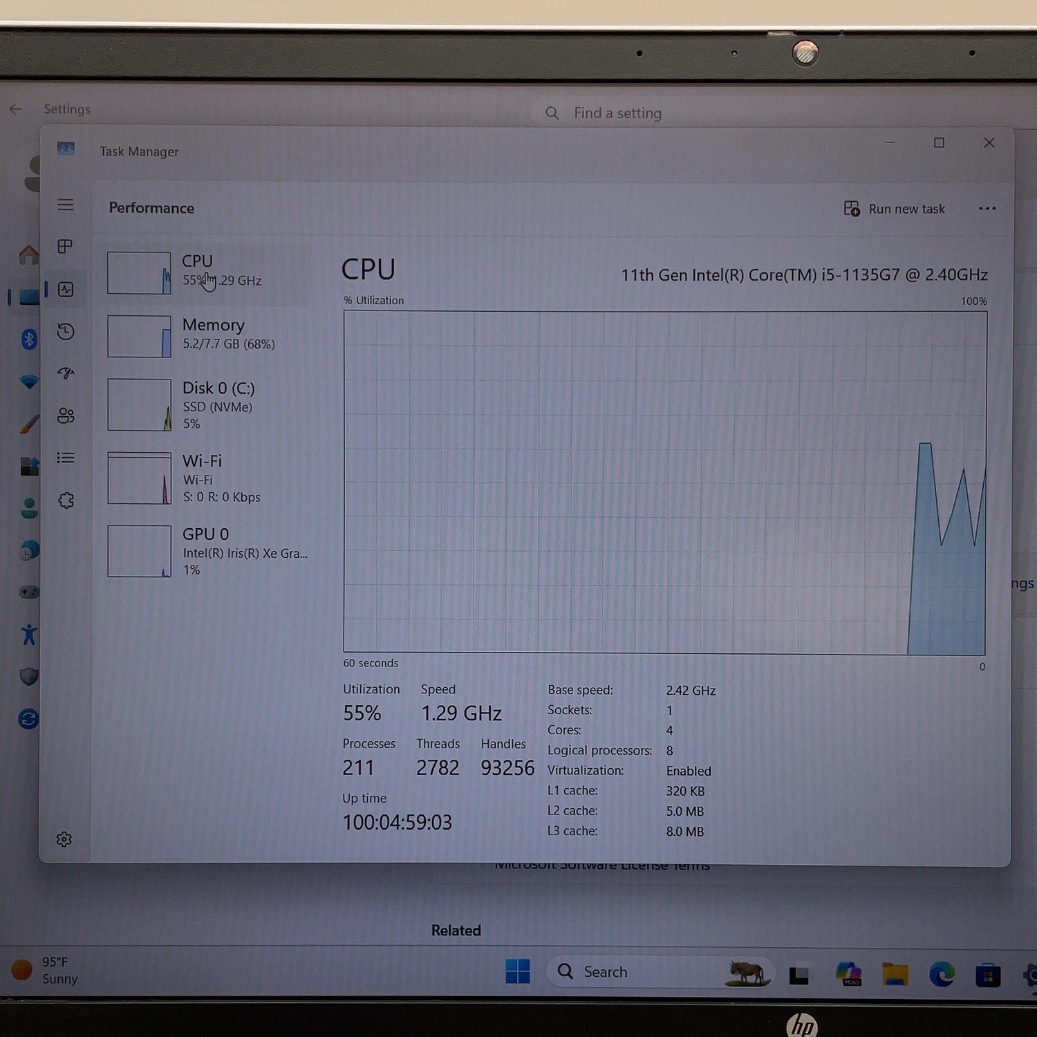Maximize the Task Manager window

(939, 142)
